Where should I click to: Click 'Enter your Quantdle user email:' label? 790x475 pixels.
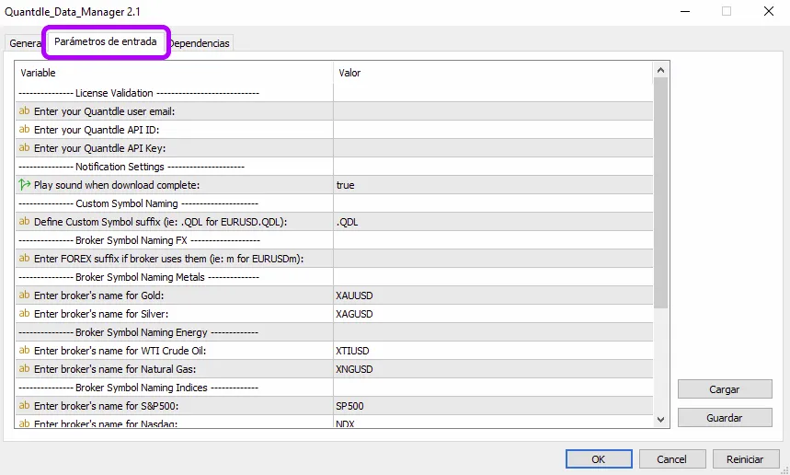click(104, 111)
